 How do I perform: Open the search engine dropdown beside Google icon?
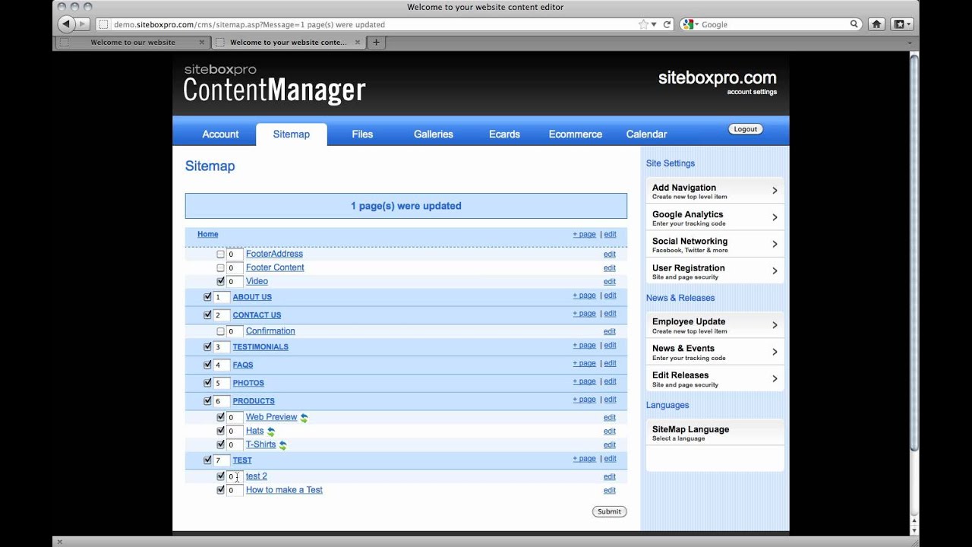point(697,25)
